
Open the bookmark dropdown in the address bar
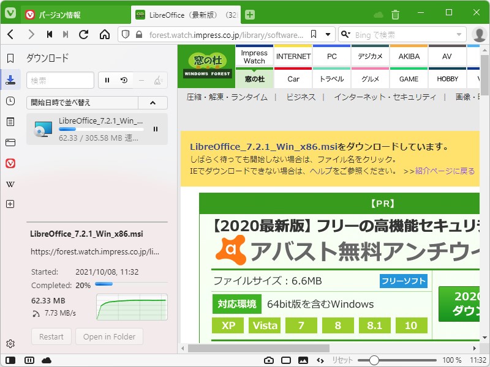(x=329, y=35)
